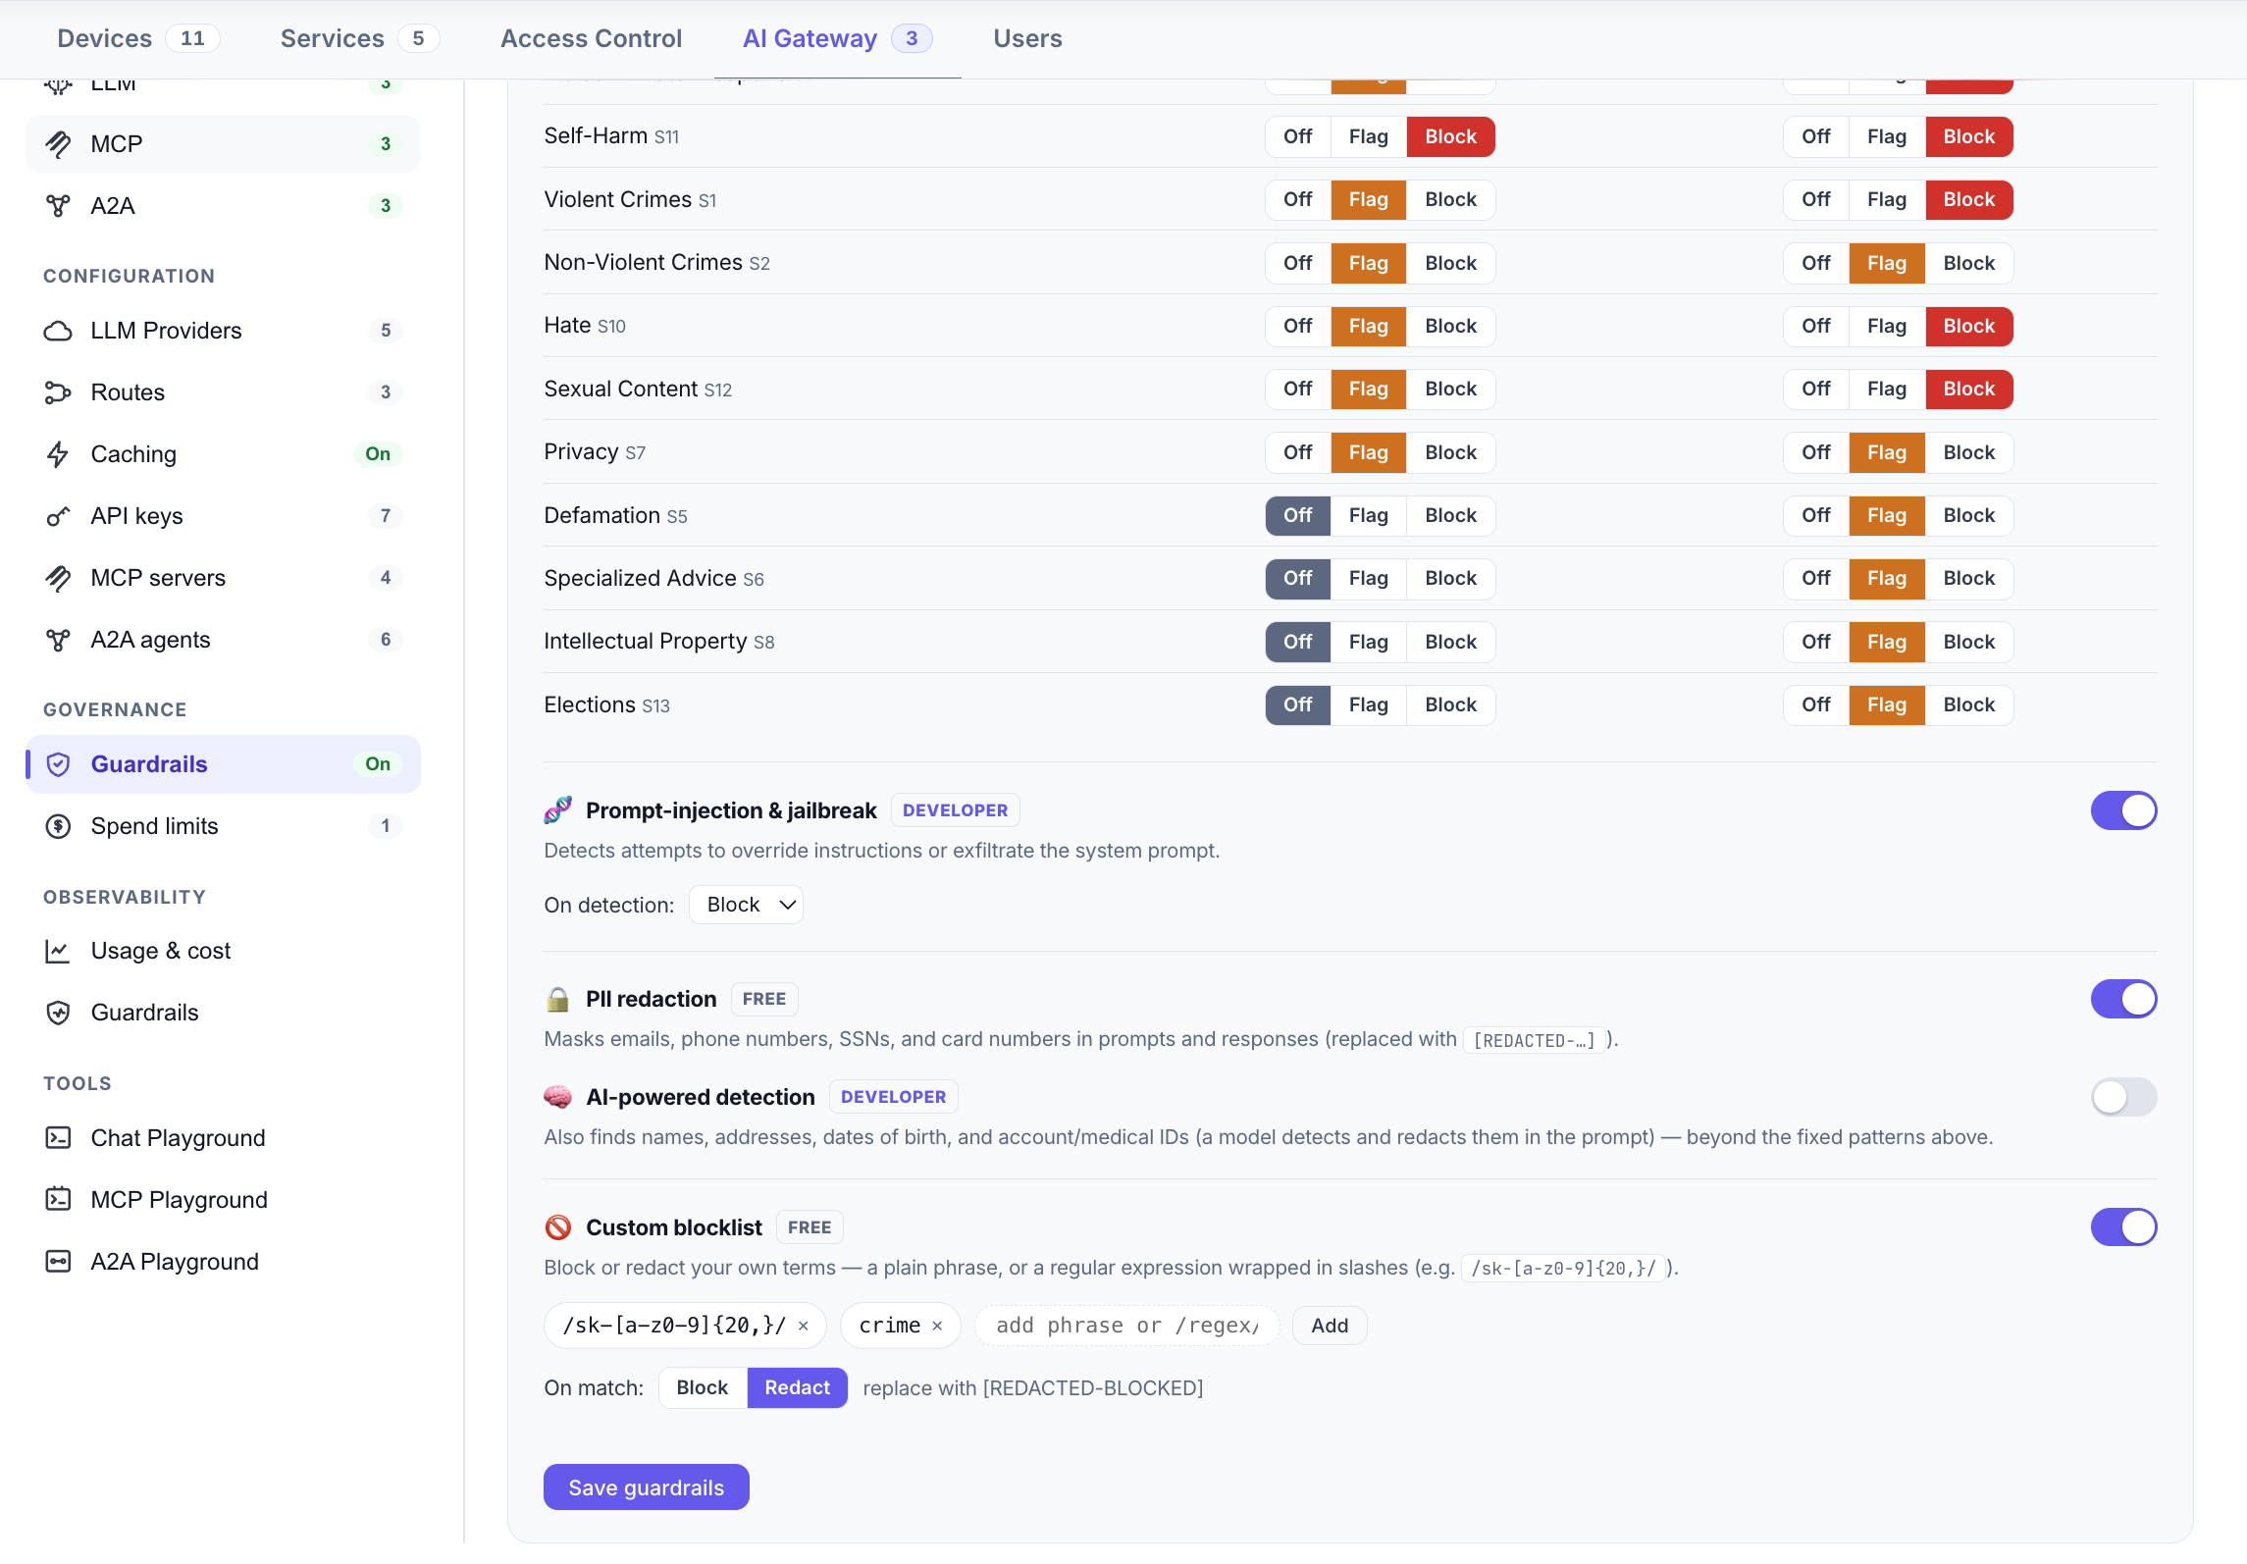
Task: Click the 'Hate S10' category label
Action: click(585, 326)
